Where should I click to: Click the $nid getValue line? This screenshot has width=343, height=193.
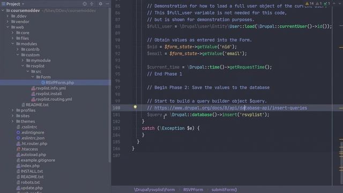[x=192, y=47]
